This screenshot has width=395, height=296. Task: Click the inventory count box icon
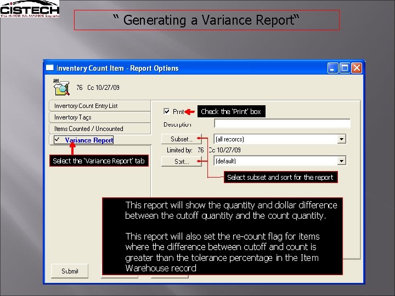point(61,87)
